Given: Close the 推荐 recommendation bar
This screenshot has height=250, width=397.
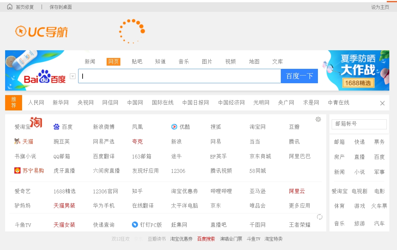Looking at the screenshot, I should point(382,103).
